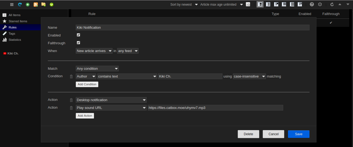The width and height of the screenshot is (353, 147).
Task: Click the green checkmark mark-all-read icon
Action: 52,5
